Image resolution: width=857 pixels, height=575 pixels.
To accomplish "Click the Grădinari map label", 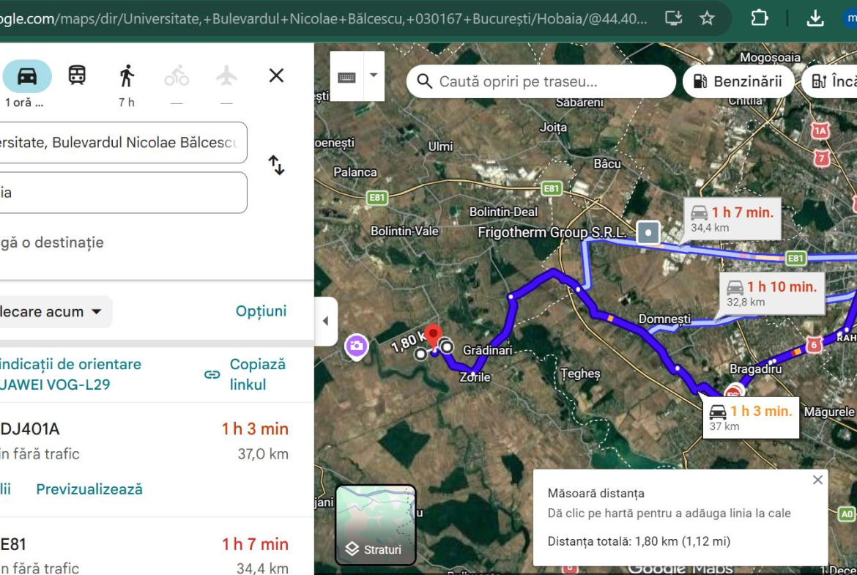I will pyautogui.click(x=488, y=350).
